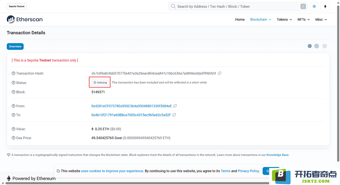This screenshot has height=185, width=340.
Task: Click help icon beside Gas Price
Action: (x=13, y=138)
